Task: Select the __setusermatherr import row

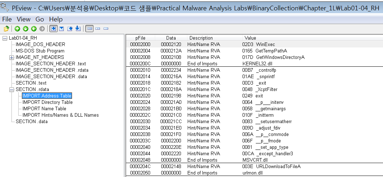Action: (254, 122)
